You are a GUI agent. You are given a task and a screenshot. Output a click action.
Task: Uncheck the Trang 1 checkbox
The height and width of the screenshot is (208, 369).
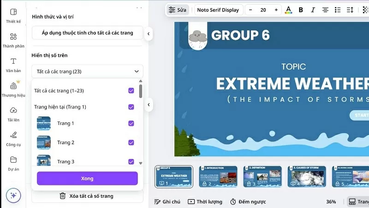coord(131,123)
